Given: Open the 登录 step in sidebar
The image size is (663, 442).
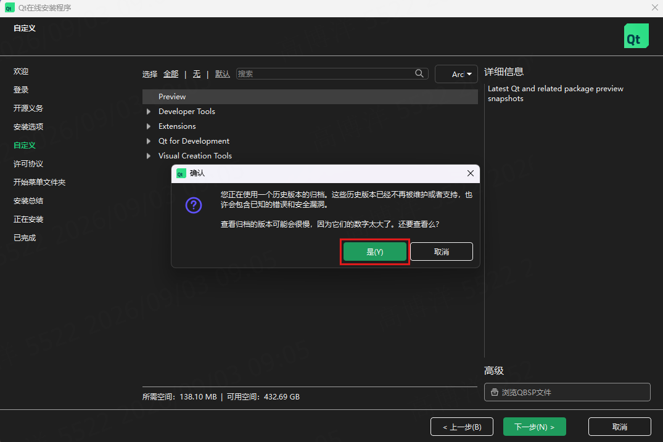Looking at the screenshot, I should point(21,90).
